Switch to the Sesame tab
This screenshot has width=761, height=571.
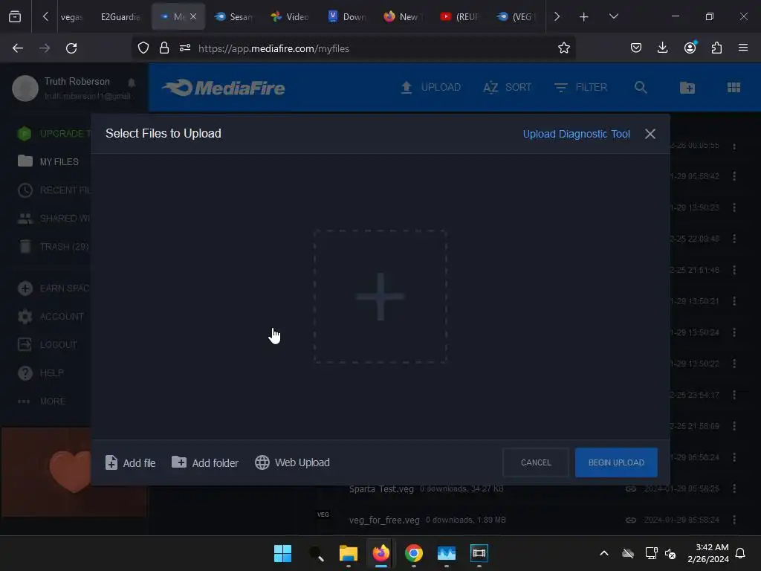pos(233,16)
